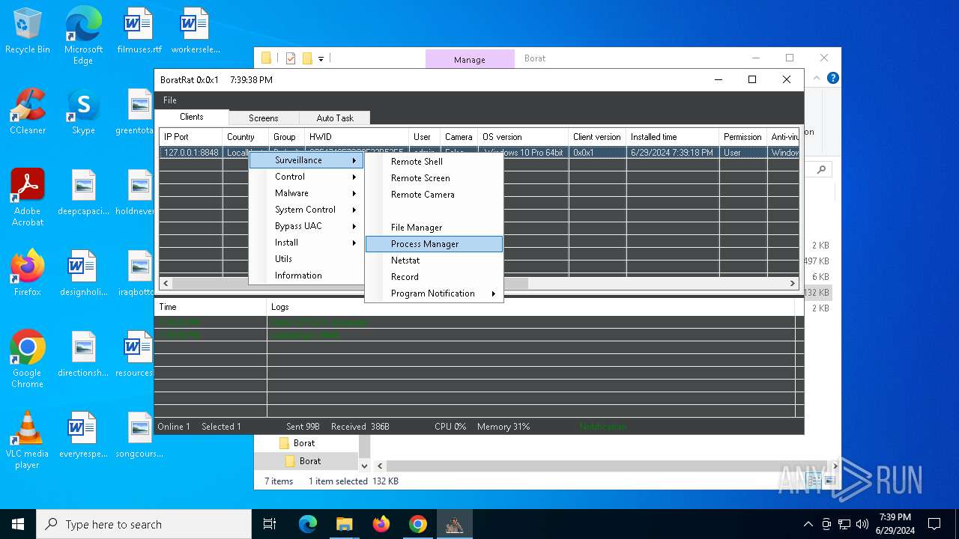Open the BoratRat File menu
This screenshot has height=539, width=959.
170,100
